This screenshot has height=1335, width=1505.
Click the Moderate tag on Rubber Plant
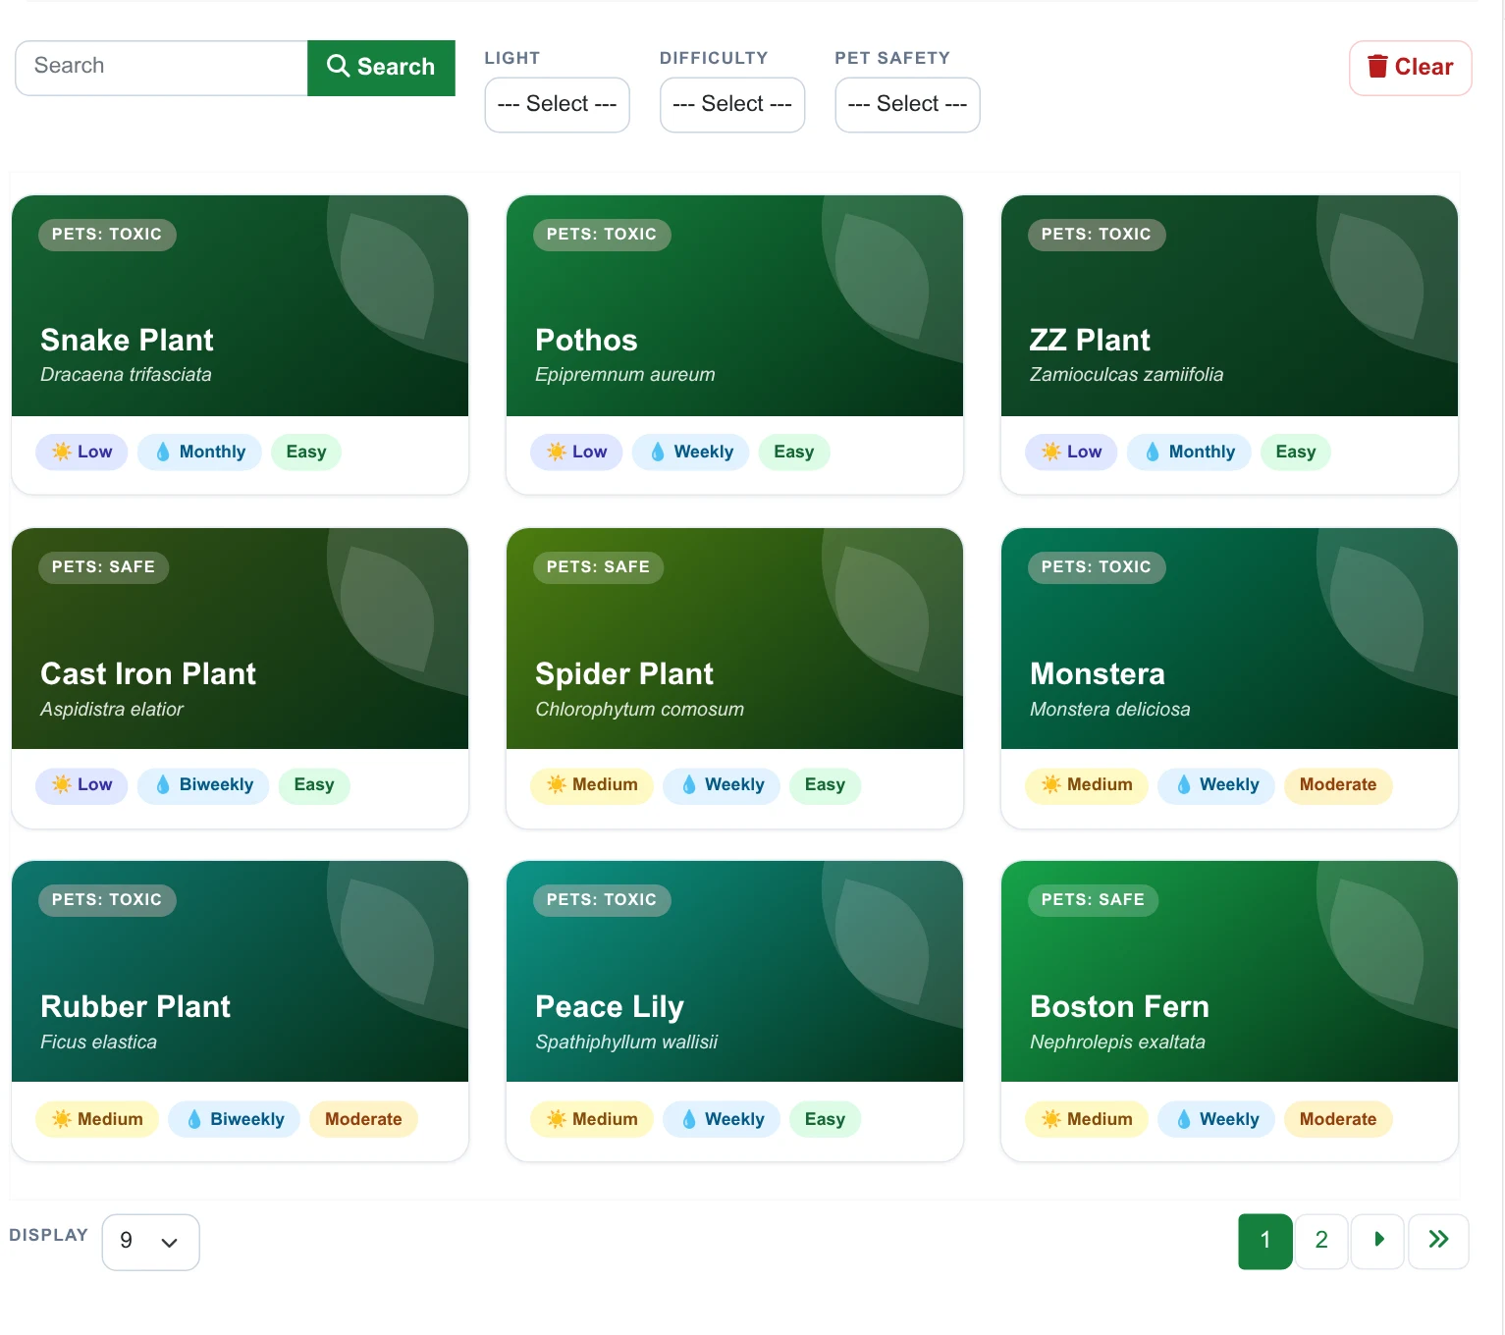pos(363,1119)
